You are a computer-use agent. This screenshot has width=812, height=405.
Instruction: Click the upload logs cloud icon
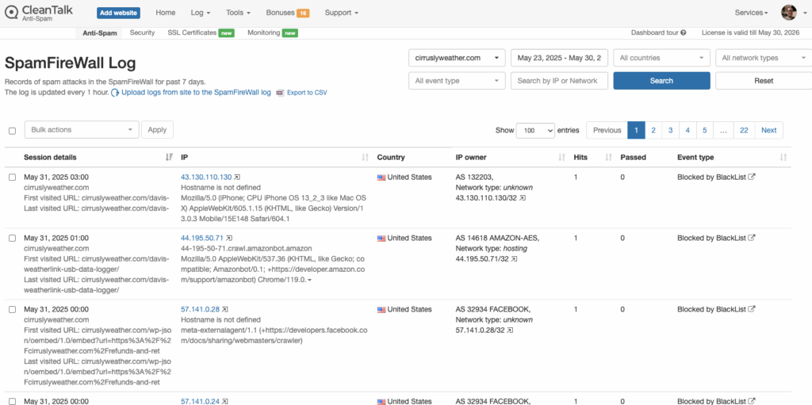click(115, 94)
